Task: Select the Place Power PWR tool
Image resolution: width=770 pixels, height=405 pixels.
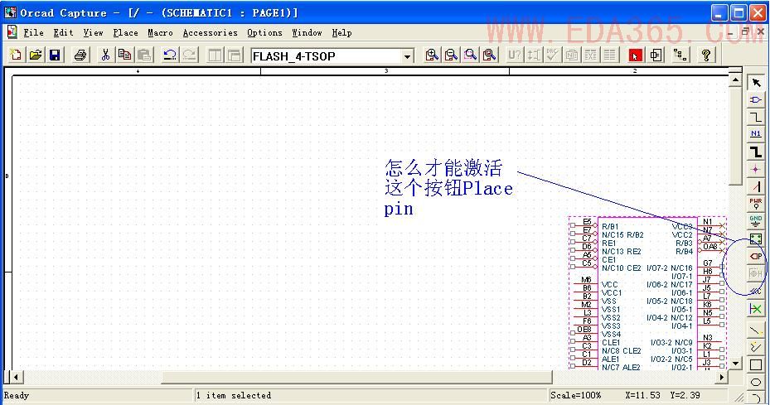Action: (x=756, y=204)
